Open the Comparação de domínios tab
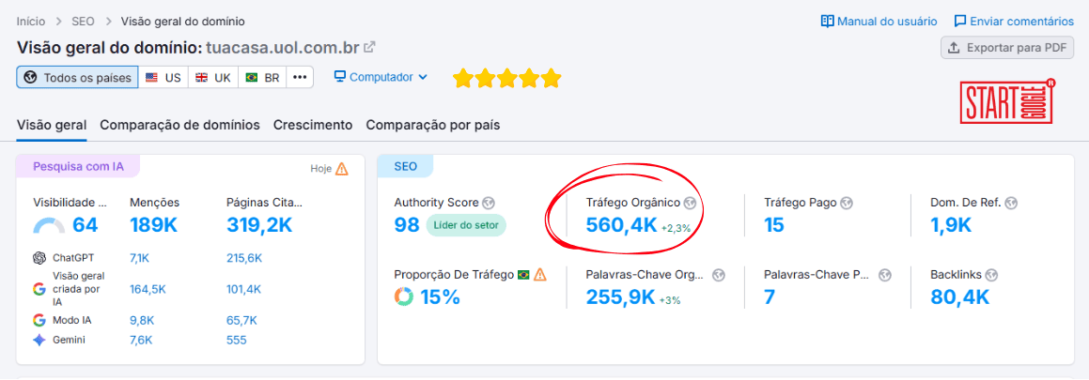Screen dimensions: 1089x380 [179, 125]
